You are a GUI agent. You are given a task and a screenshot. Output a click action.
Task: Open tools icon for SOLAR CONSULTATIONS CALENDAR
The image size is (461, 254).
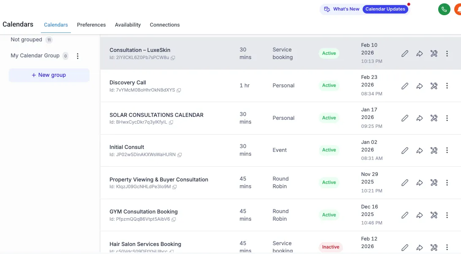(434, 118)
